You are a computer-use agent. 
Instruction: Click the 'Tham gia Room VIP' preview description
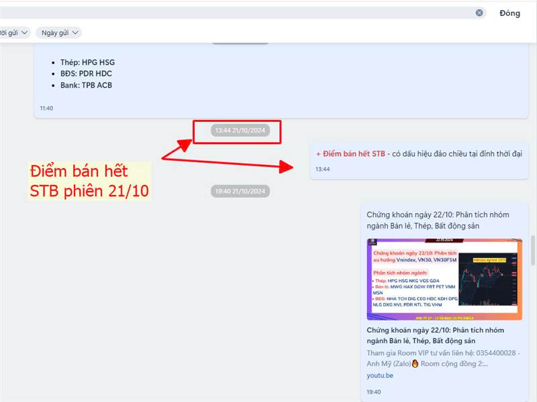(443, 358)
